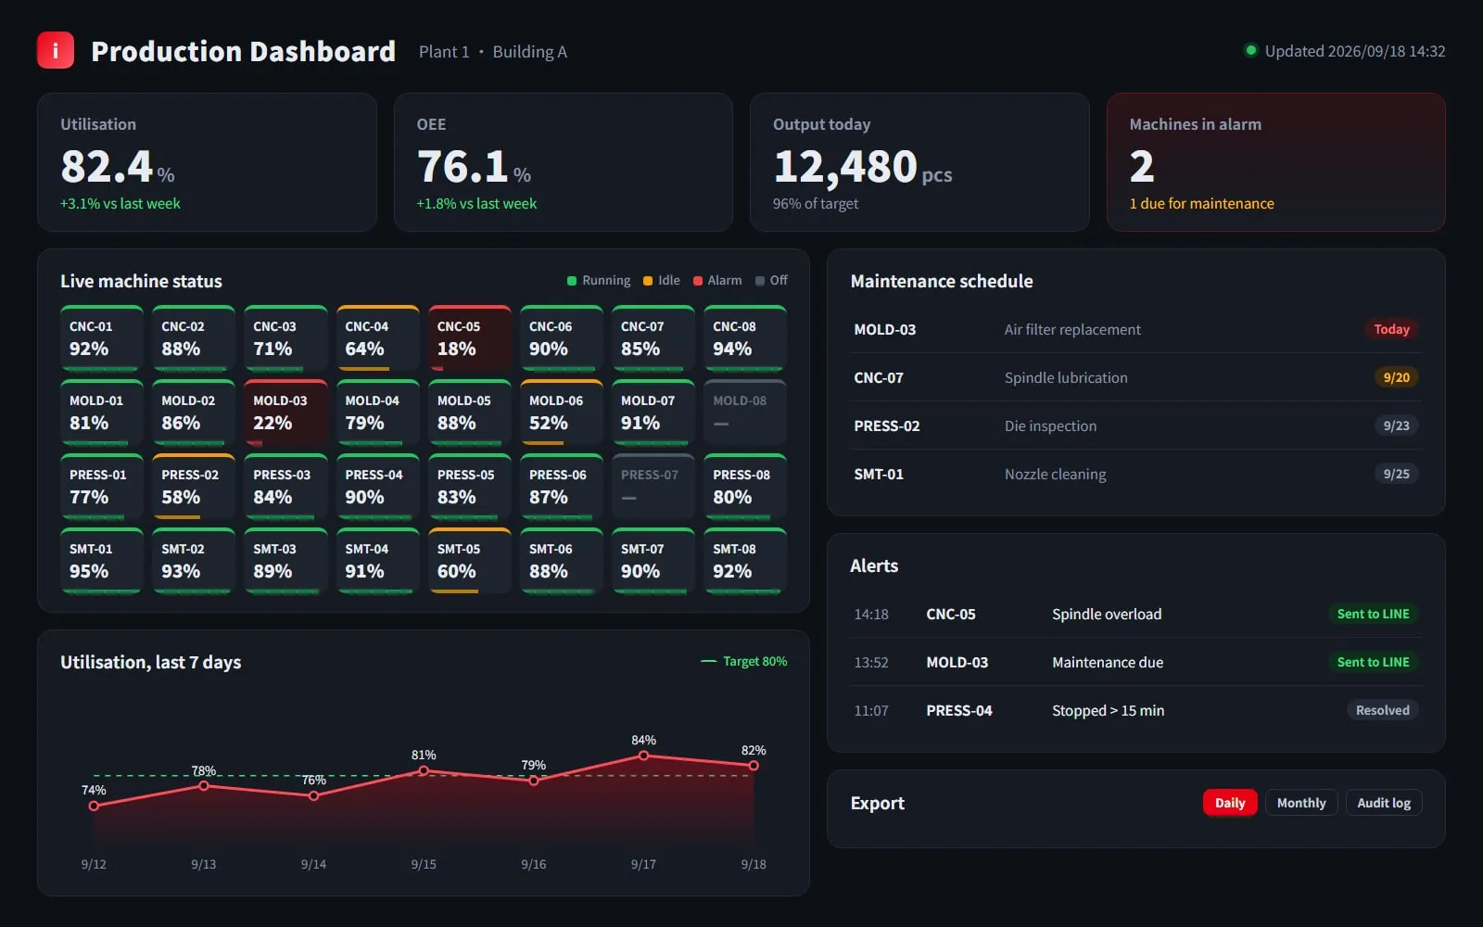Screen dimensions: 1483x927
Task: Click 'Nozzle cleaning' maintenance entry
Action: (x=1055, y=474)
